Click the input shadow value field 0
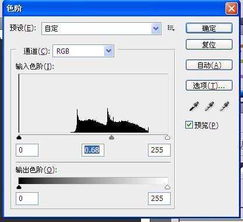The width and height of the screenshot is (243, 222). tap(27, 150)
